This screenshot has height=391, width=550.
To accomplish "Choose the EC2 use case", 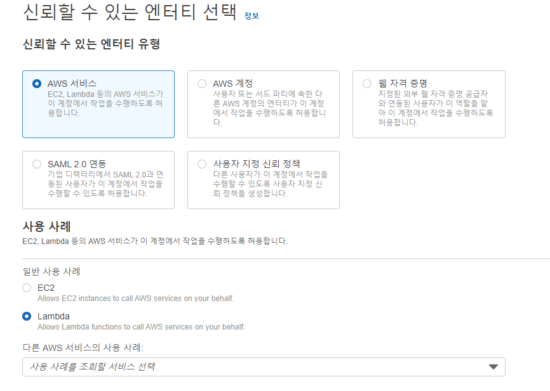I will pyautogui.click(x=27, y=288).
